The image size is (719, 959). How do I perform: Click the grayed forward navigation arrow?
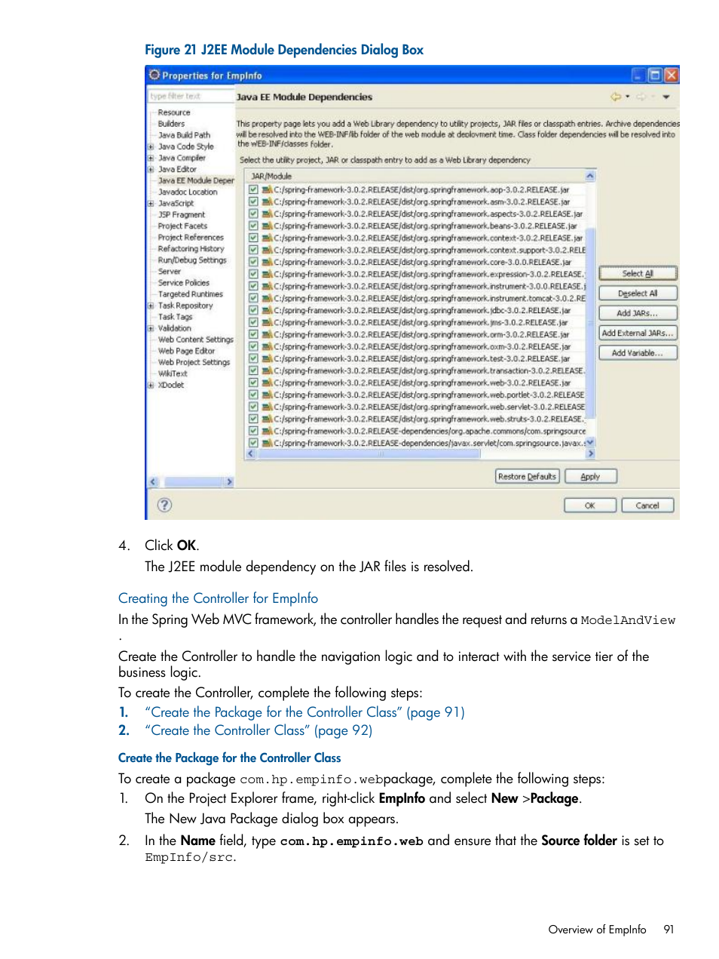click(641, 97)
